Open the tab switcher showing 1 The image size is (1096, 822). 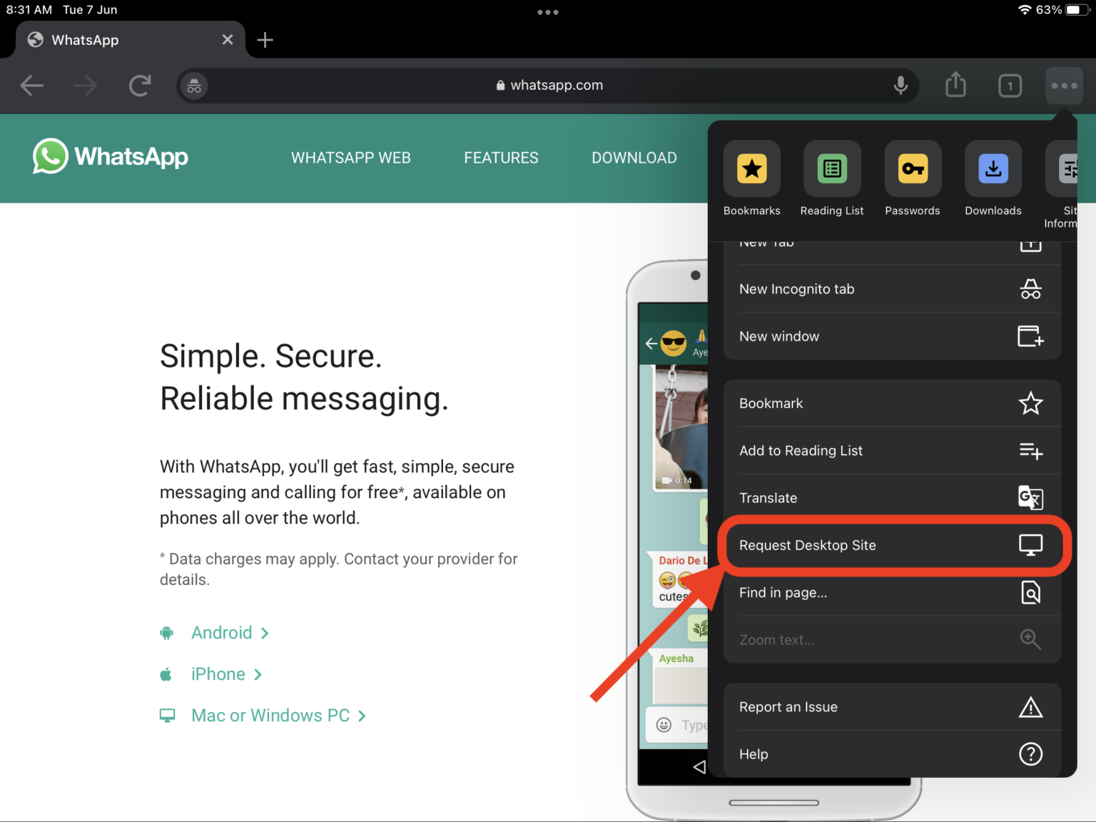tap(1010, 86)
